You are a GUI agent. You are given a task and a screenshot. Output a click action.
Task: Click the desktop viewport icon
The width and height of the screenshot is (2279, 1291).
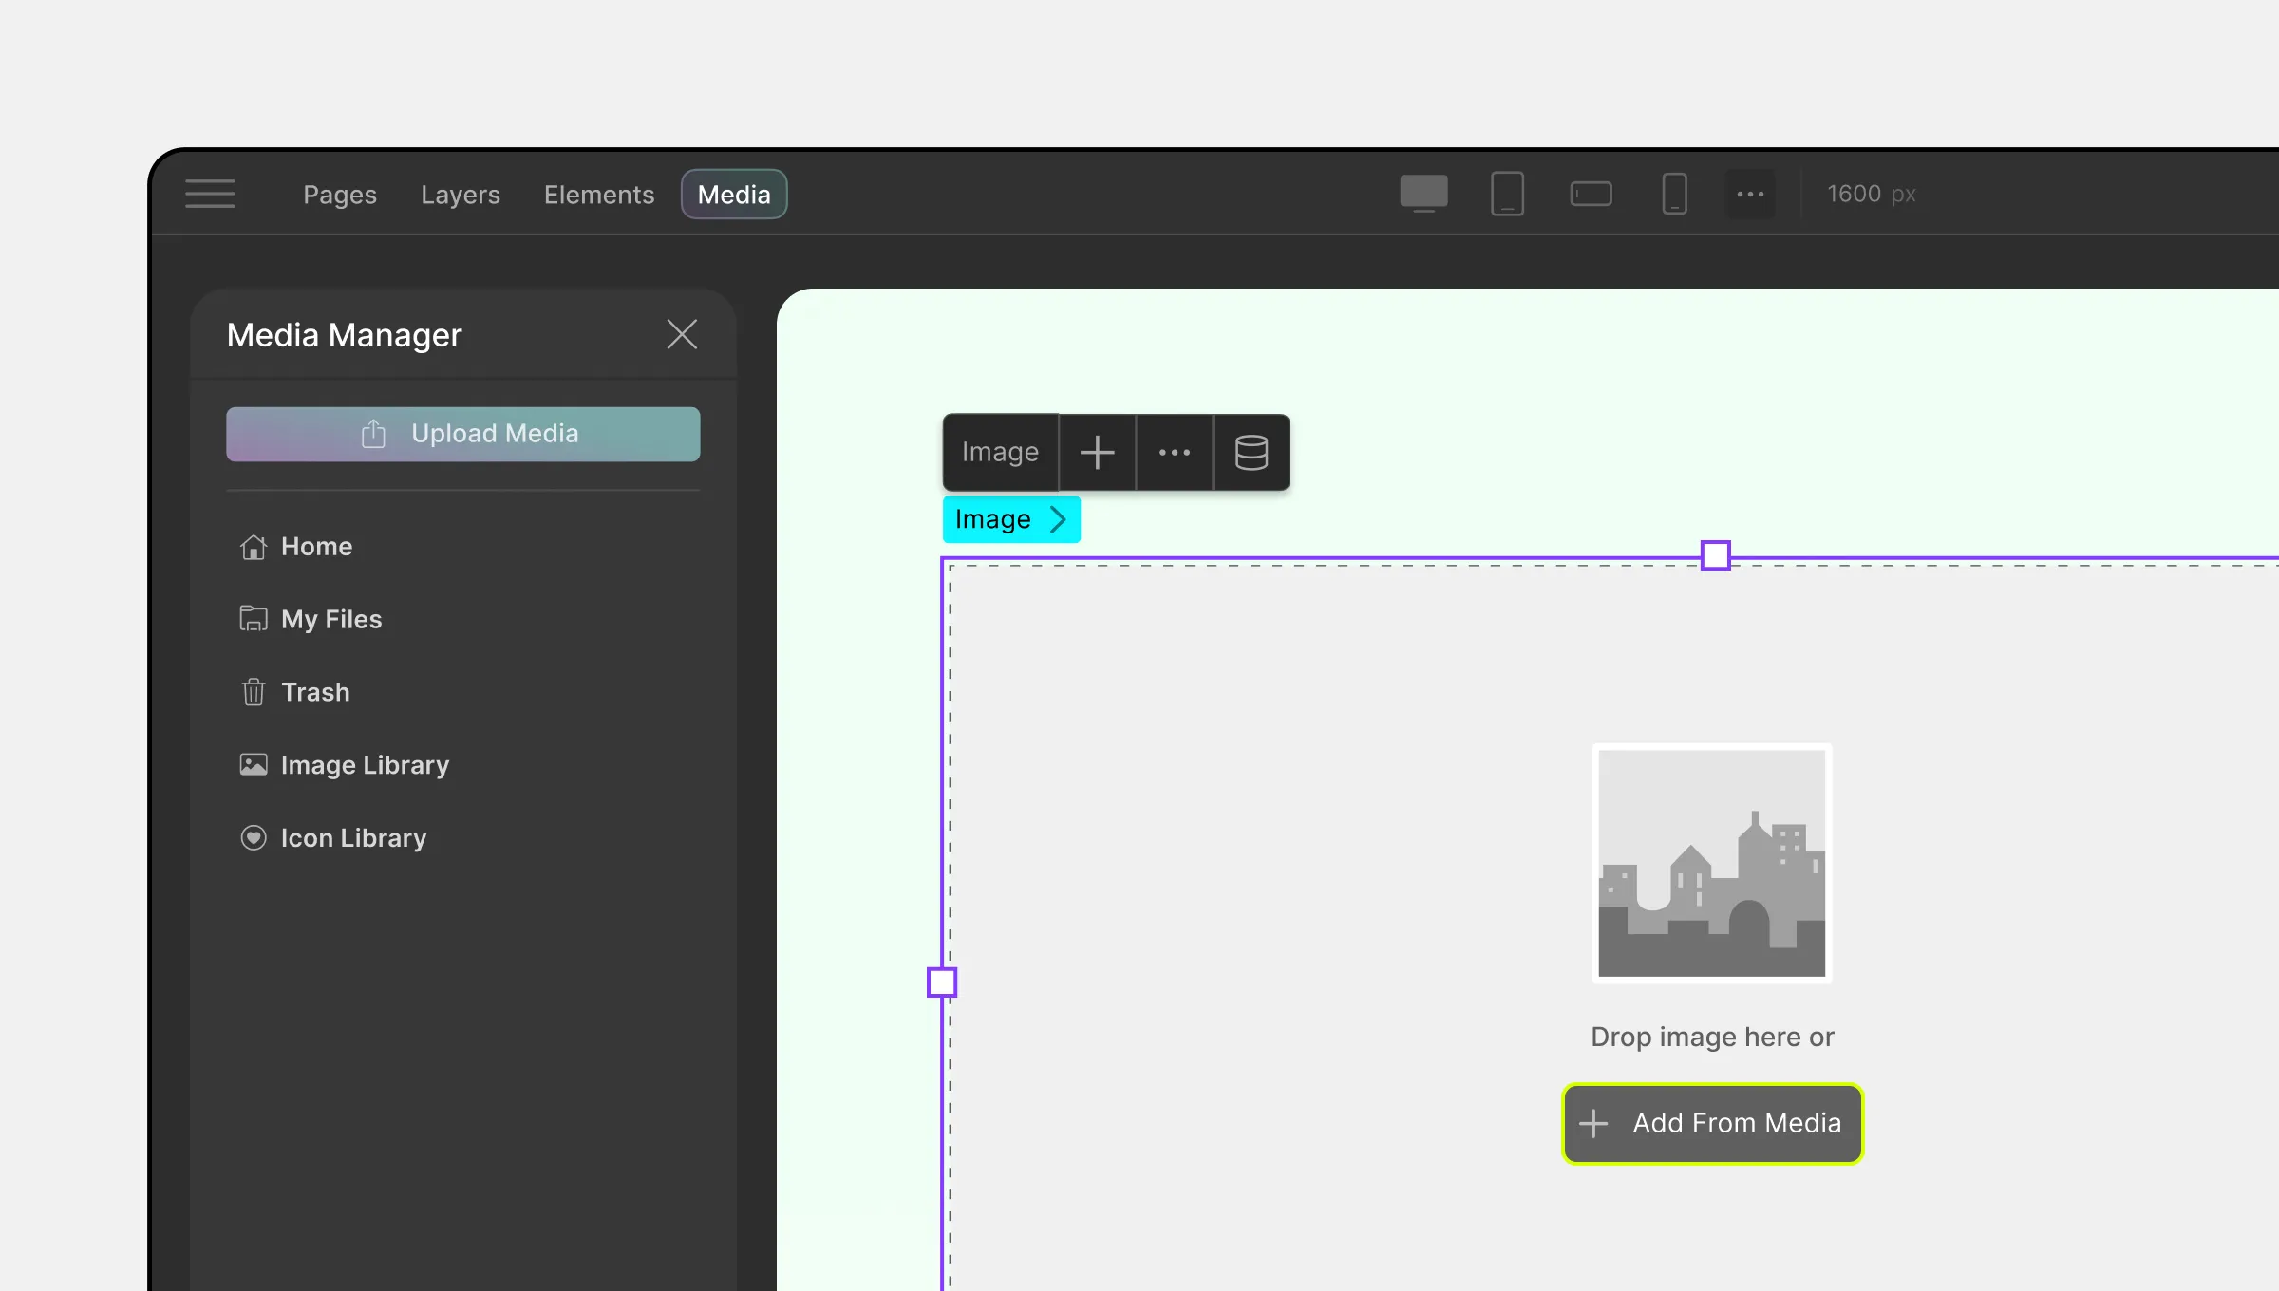pyautogui.click(x=1424, y=193)
